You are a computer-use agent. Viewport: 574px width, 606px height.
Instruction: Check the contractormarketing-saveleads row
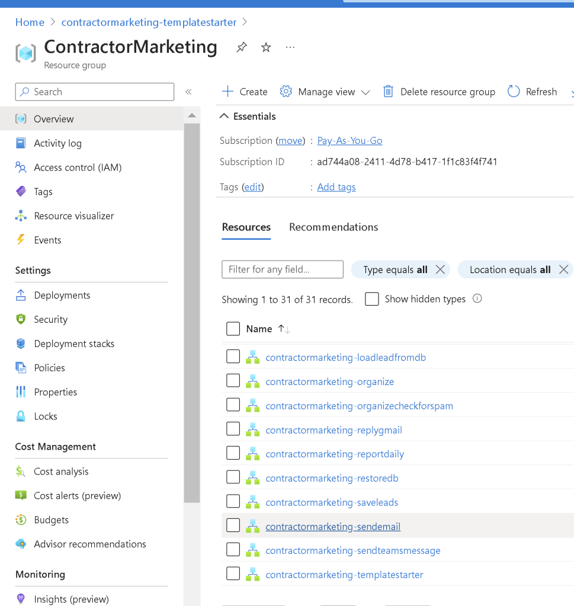(x=233, y=502)
